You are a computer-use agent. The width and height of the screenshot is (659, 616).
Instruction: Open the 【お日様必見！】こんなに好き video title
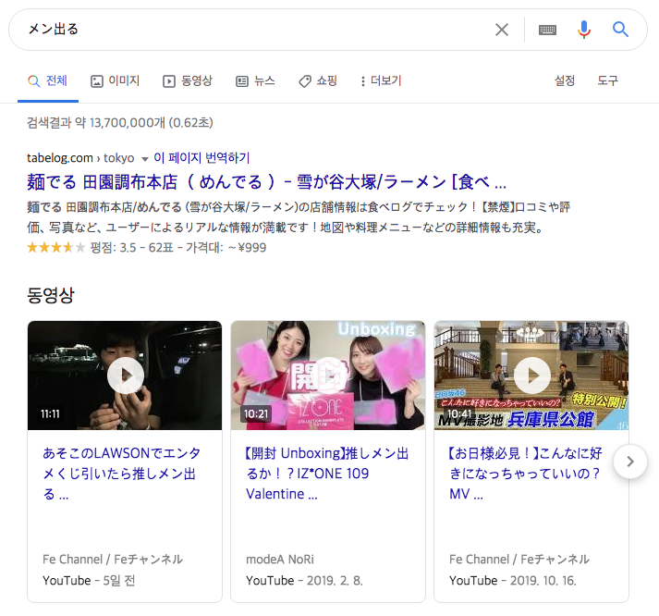525,474
